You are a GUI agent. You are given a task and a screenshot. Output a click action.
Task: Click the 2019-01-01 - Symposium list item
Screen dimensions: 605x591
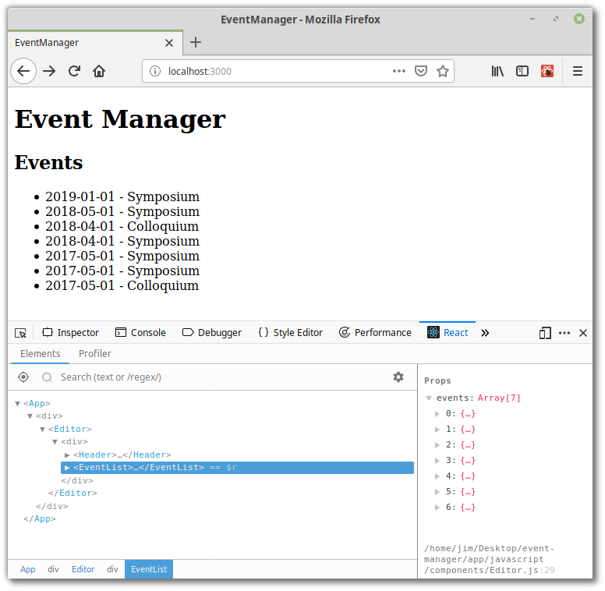(122, 196)
